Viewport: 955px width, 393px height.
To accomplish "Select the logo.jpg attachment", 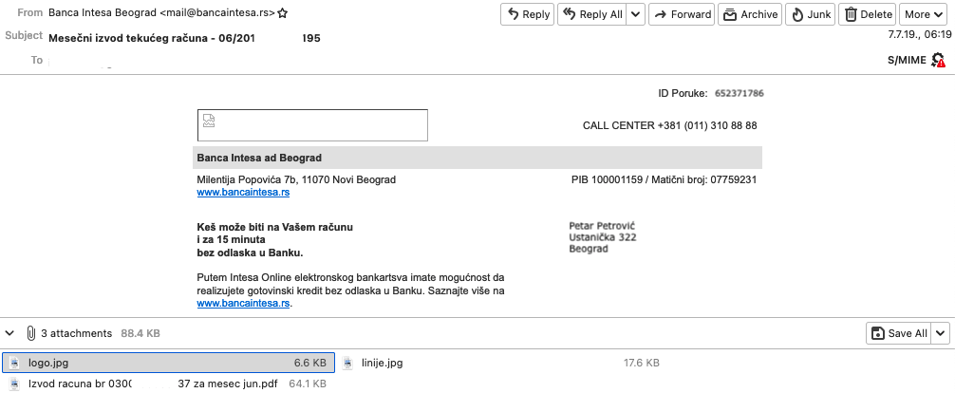I will (x=169, y=364).
